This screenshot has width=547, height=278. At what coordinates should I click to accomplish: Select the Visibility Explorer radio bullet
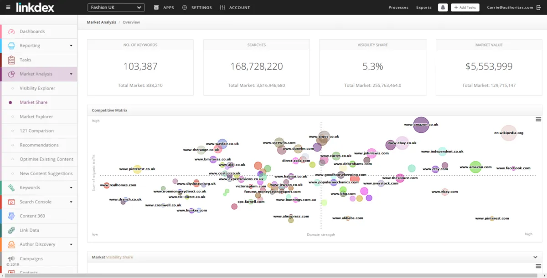[x=10, y=88]
